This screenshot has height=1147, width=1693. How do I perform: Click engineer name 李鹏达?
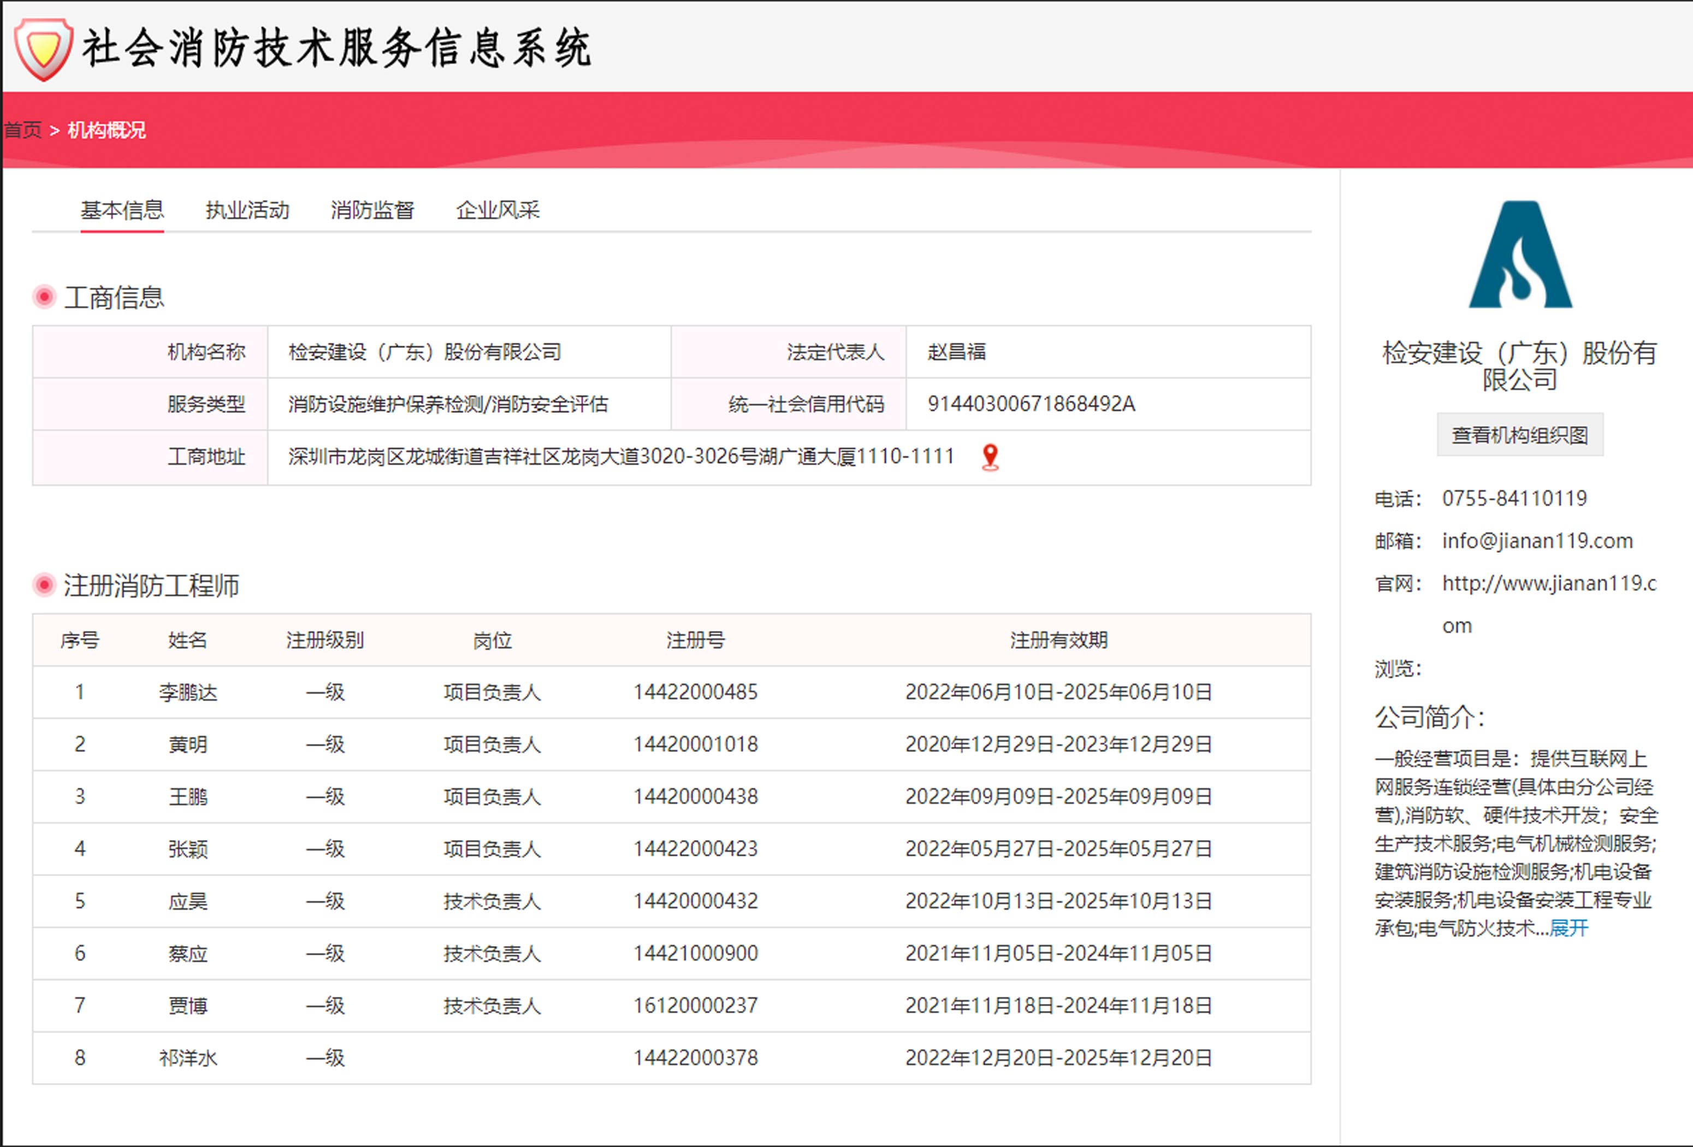click(188, 692)
